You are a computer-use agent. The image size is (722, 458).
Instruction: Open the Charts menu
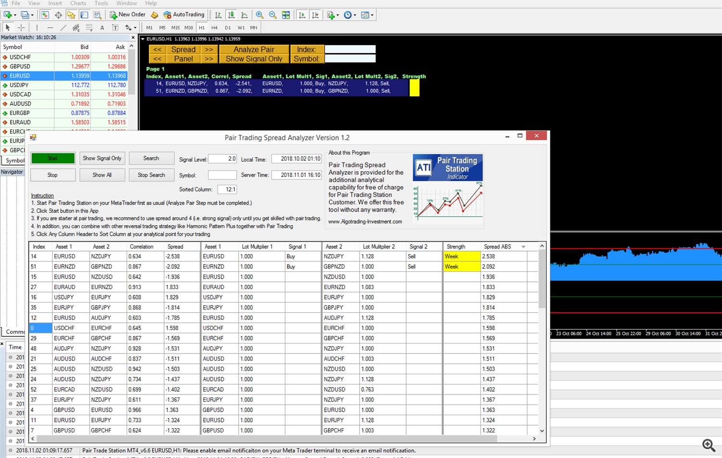click(78, 3)
